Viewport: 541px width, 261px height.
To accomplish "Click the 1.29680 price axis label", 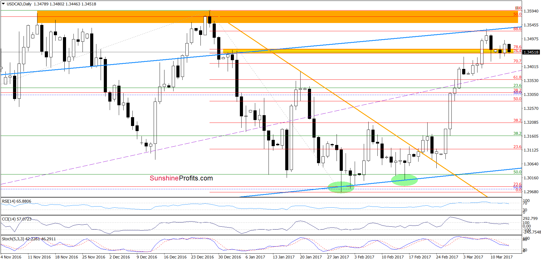I will [x=531, y=192].
